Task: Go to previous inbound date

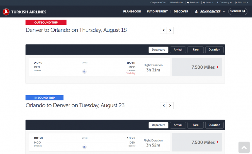Action: pos(164,106)
